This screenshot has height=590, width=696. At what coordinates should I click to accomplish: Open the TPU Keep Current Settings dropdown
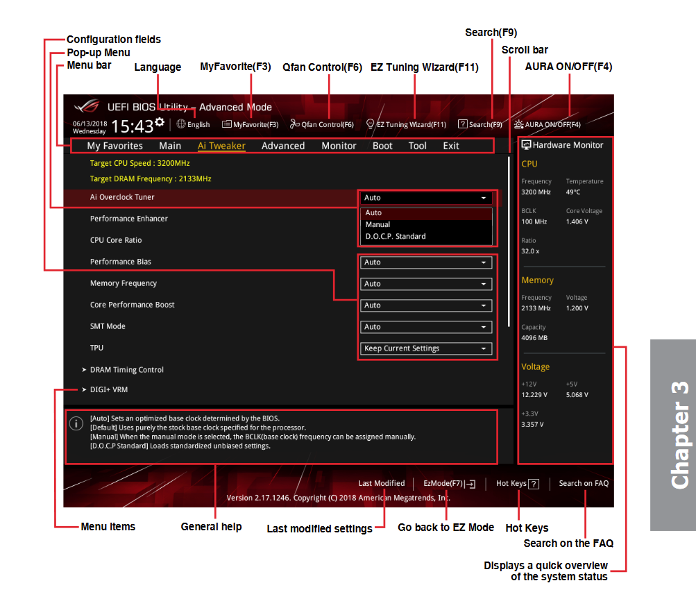(426, 348)
